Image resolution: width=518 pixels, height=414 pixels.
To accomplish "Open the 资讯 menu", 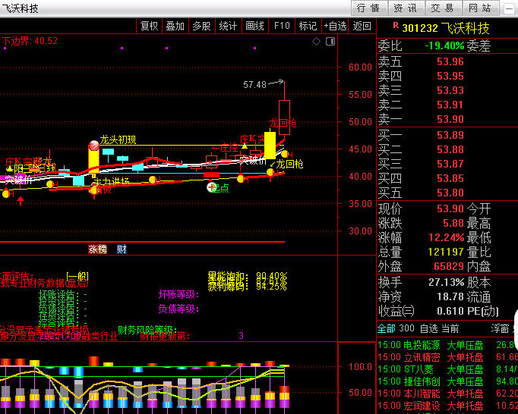I will 405,8.
